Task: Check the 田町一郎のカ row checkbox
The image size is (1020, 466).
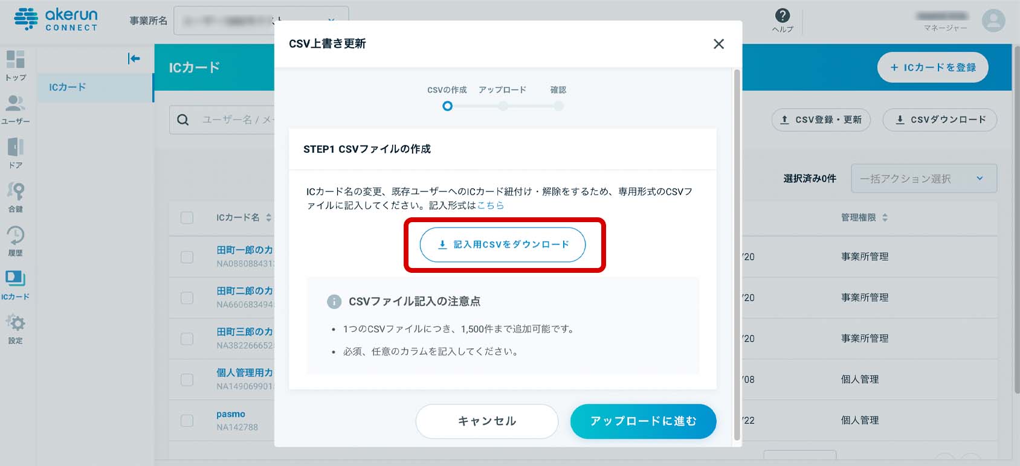Action: pos(187,257)
